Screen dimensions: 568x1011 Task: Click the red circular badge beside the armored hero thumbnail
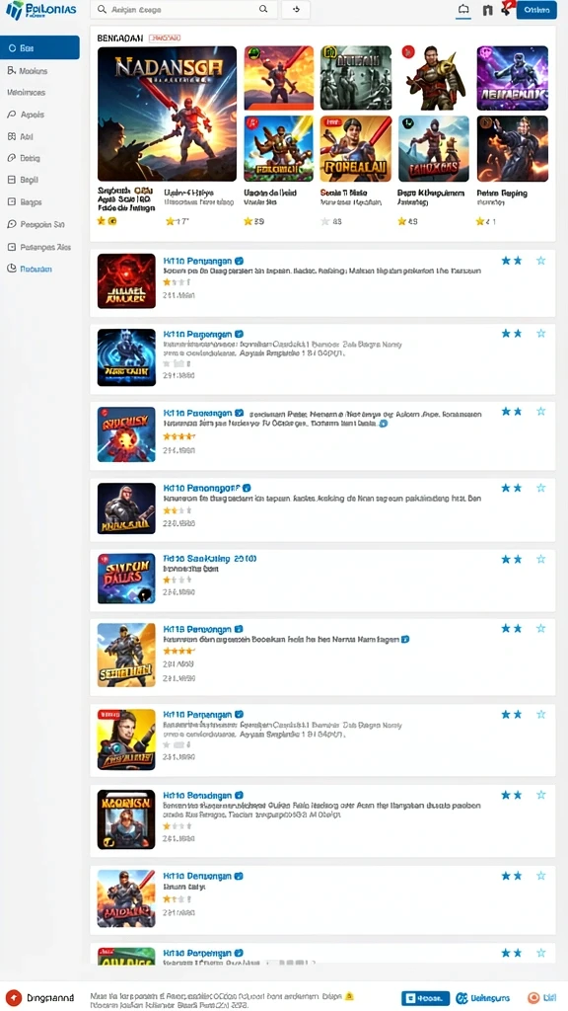[407, 52]
